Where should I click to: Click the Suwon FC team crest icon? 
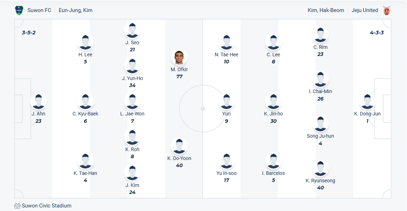click(x=19, y=10)
